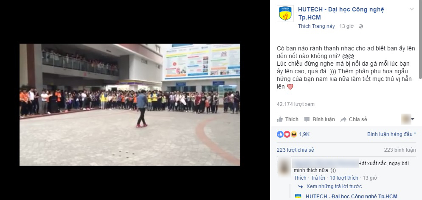The height and width of the screenshot is (200, 422).
Task: Share the post with the Chia sẻ arrow
Action: click(343, 119)
